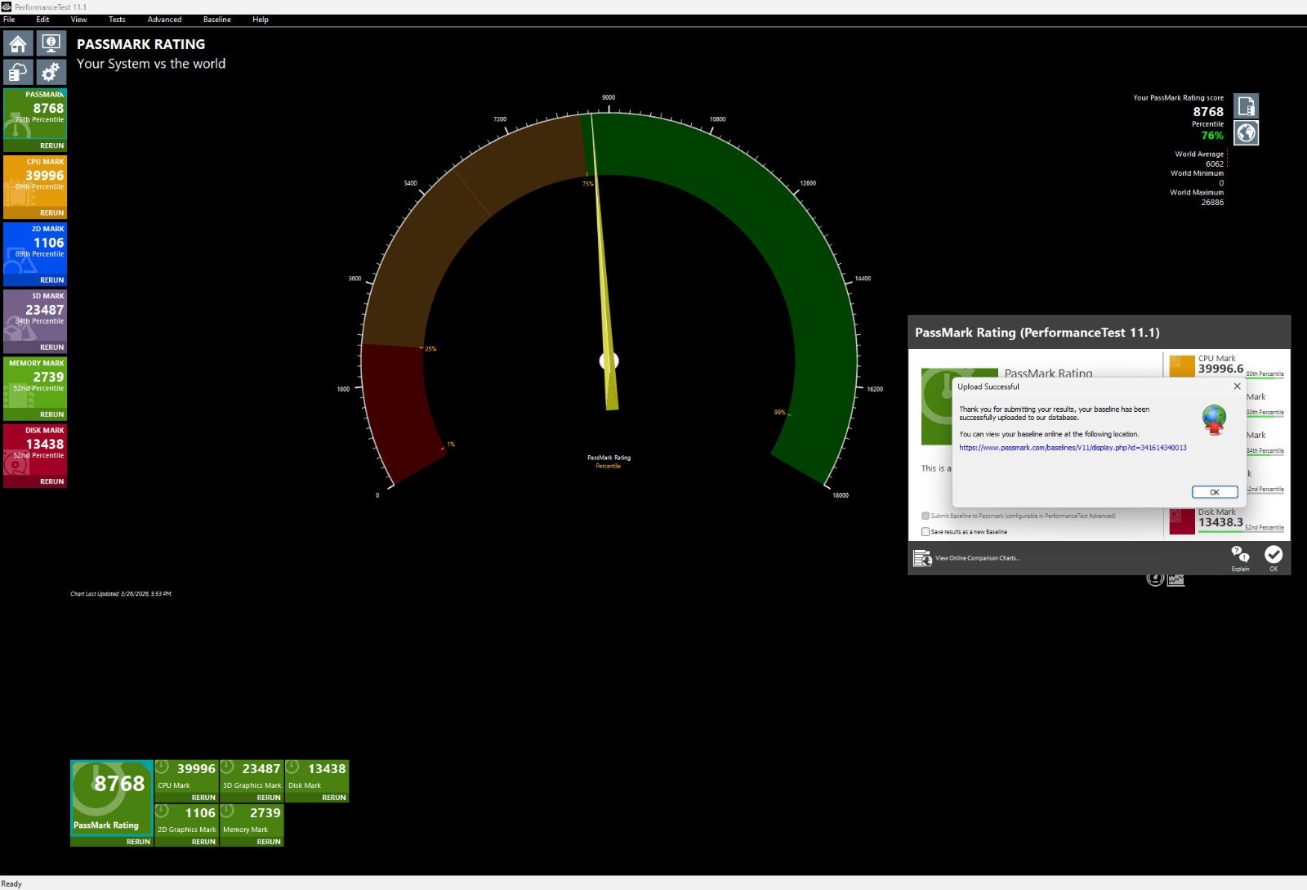Open the Tests menu
Viewport: 1307px width, 890px height.
(x=117, y=20)
